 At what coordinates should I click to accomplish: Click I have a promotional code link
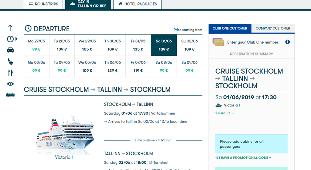[243, 158]
